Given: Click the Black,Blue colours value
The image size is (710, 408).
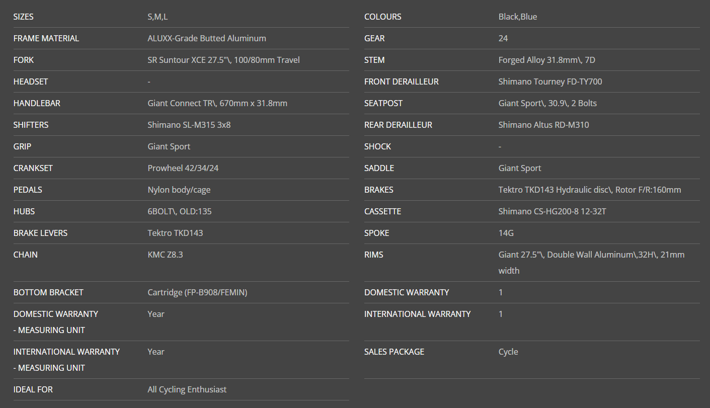Looking at the screenshot, I should (x=517, y=17).
